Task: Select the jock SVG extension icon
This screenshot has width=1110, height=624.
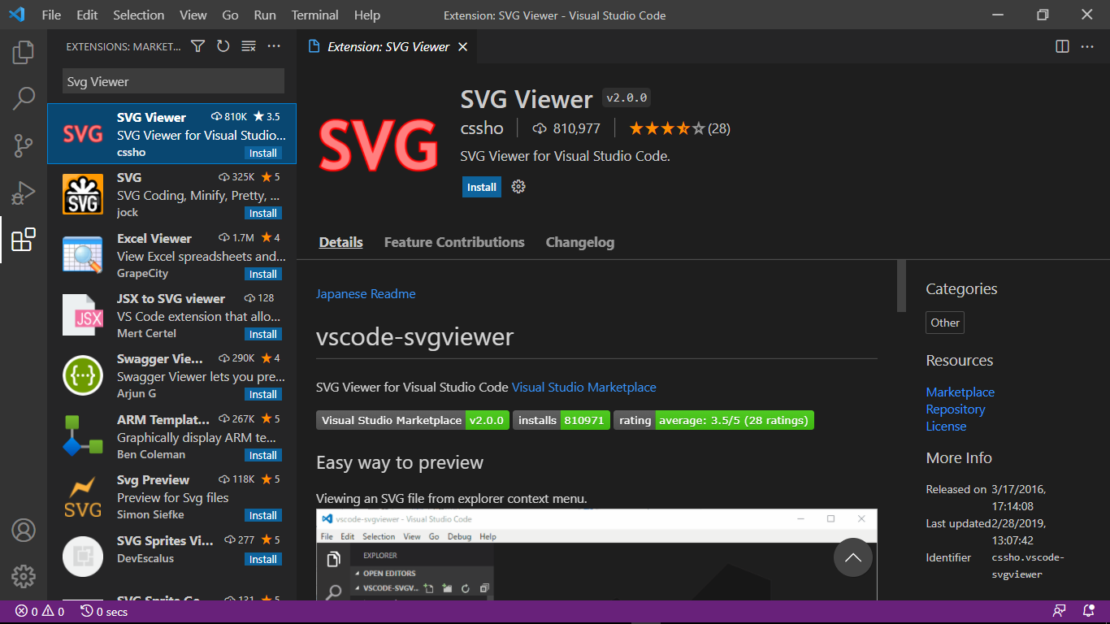Action: (x=83, y=194)
